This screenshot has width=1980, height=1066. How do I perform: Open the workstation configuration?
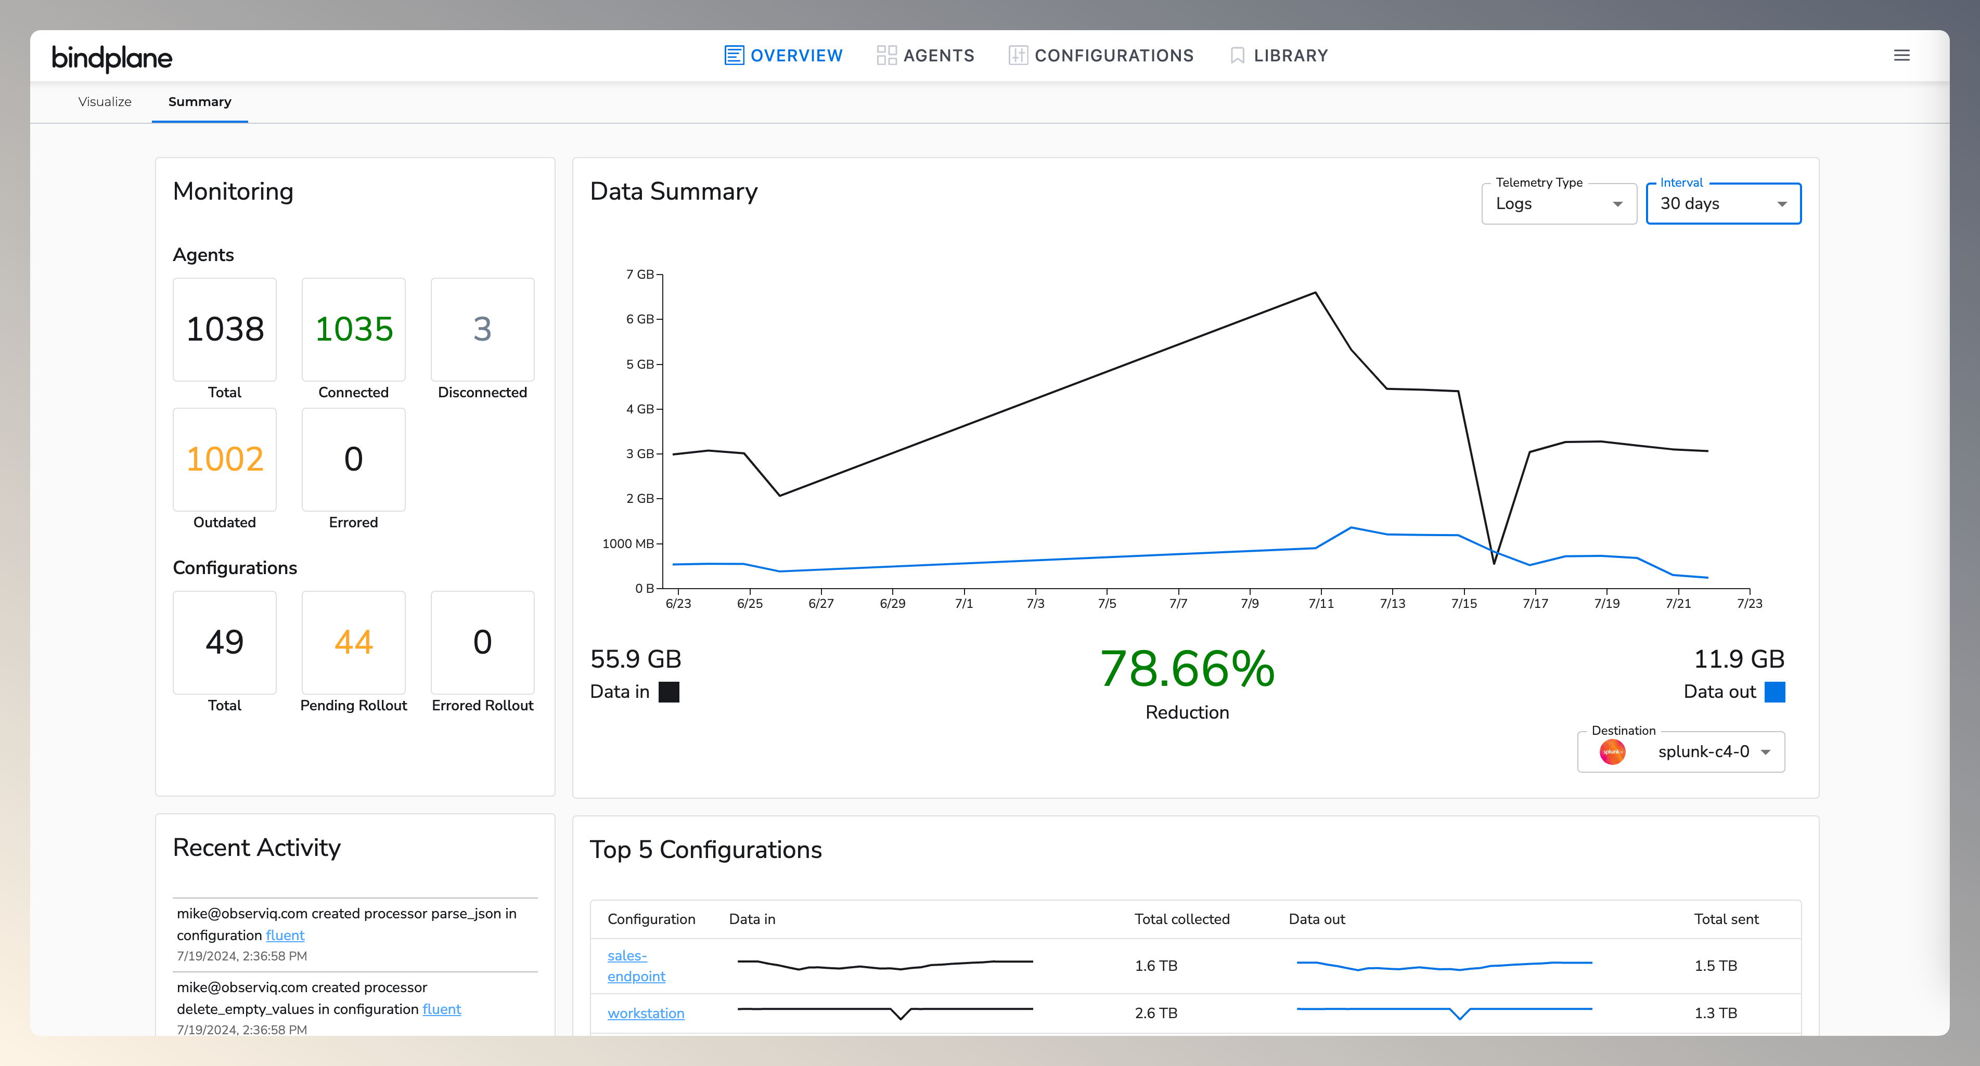646,1013
